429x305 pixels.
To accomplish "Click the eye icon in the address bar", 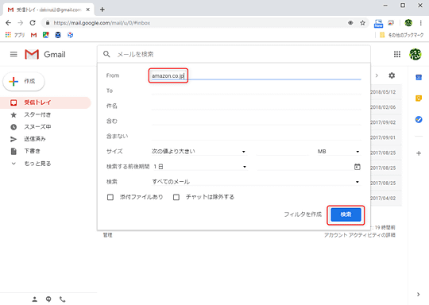I will tap(350, 23).
